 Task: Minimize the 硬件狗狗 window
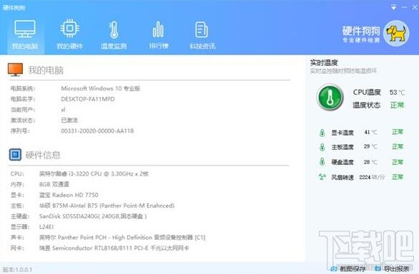click(x=405, y=7)
